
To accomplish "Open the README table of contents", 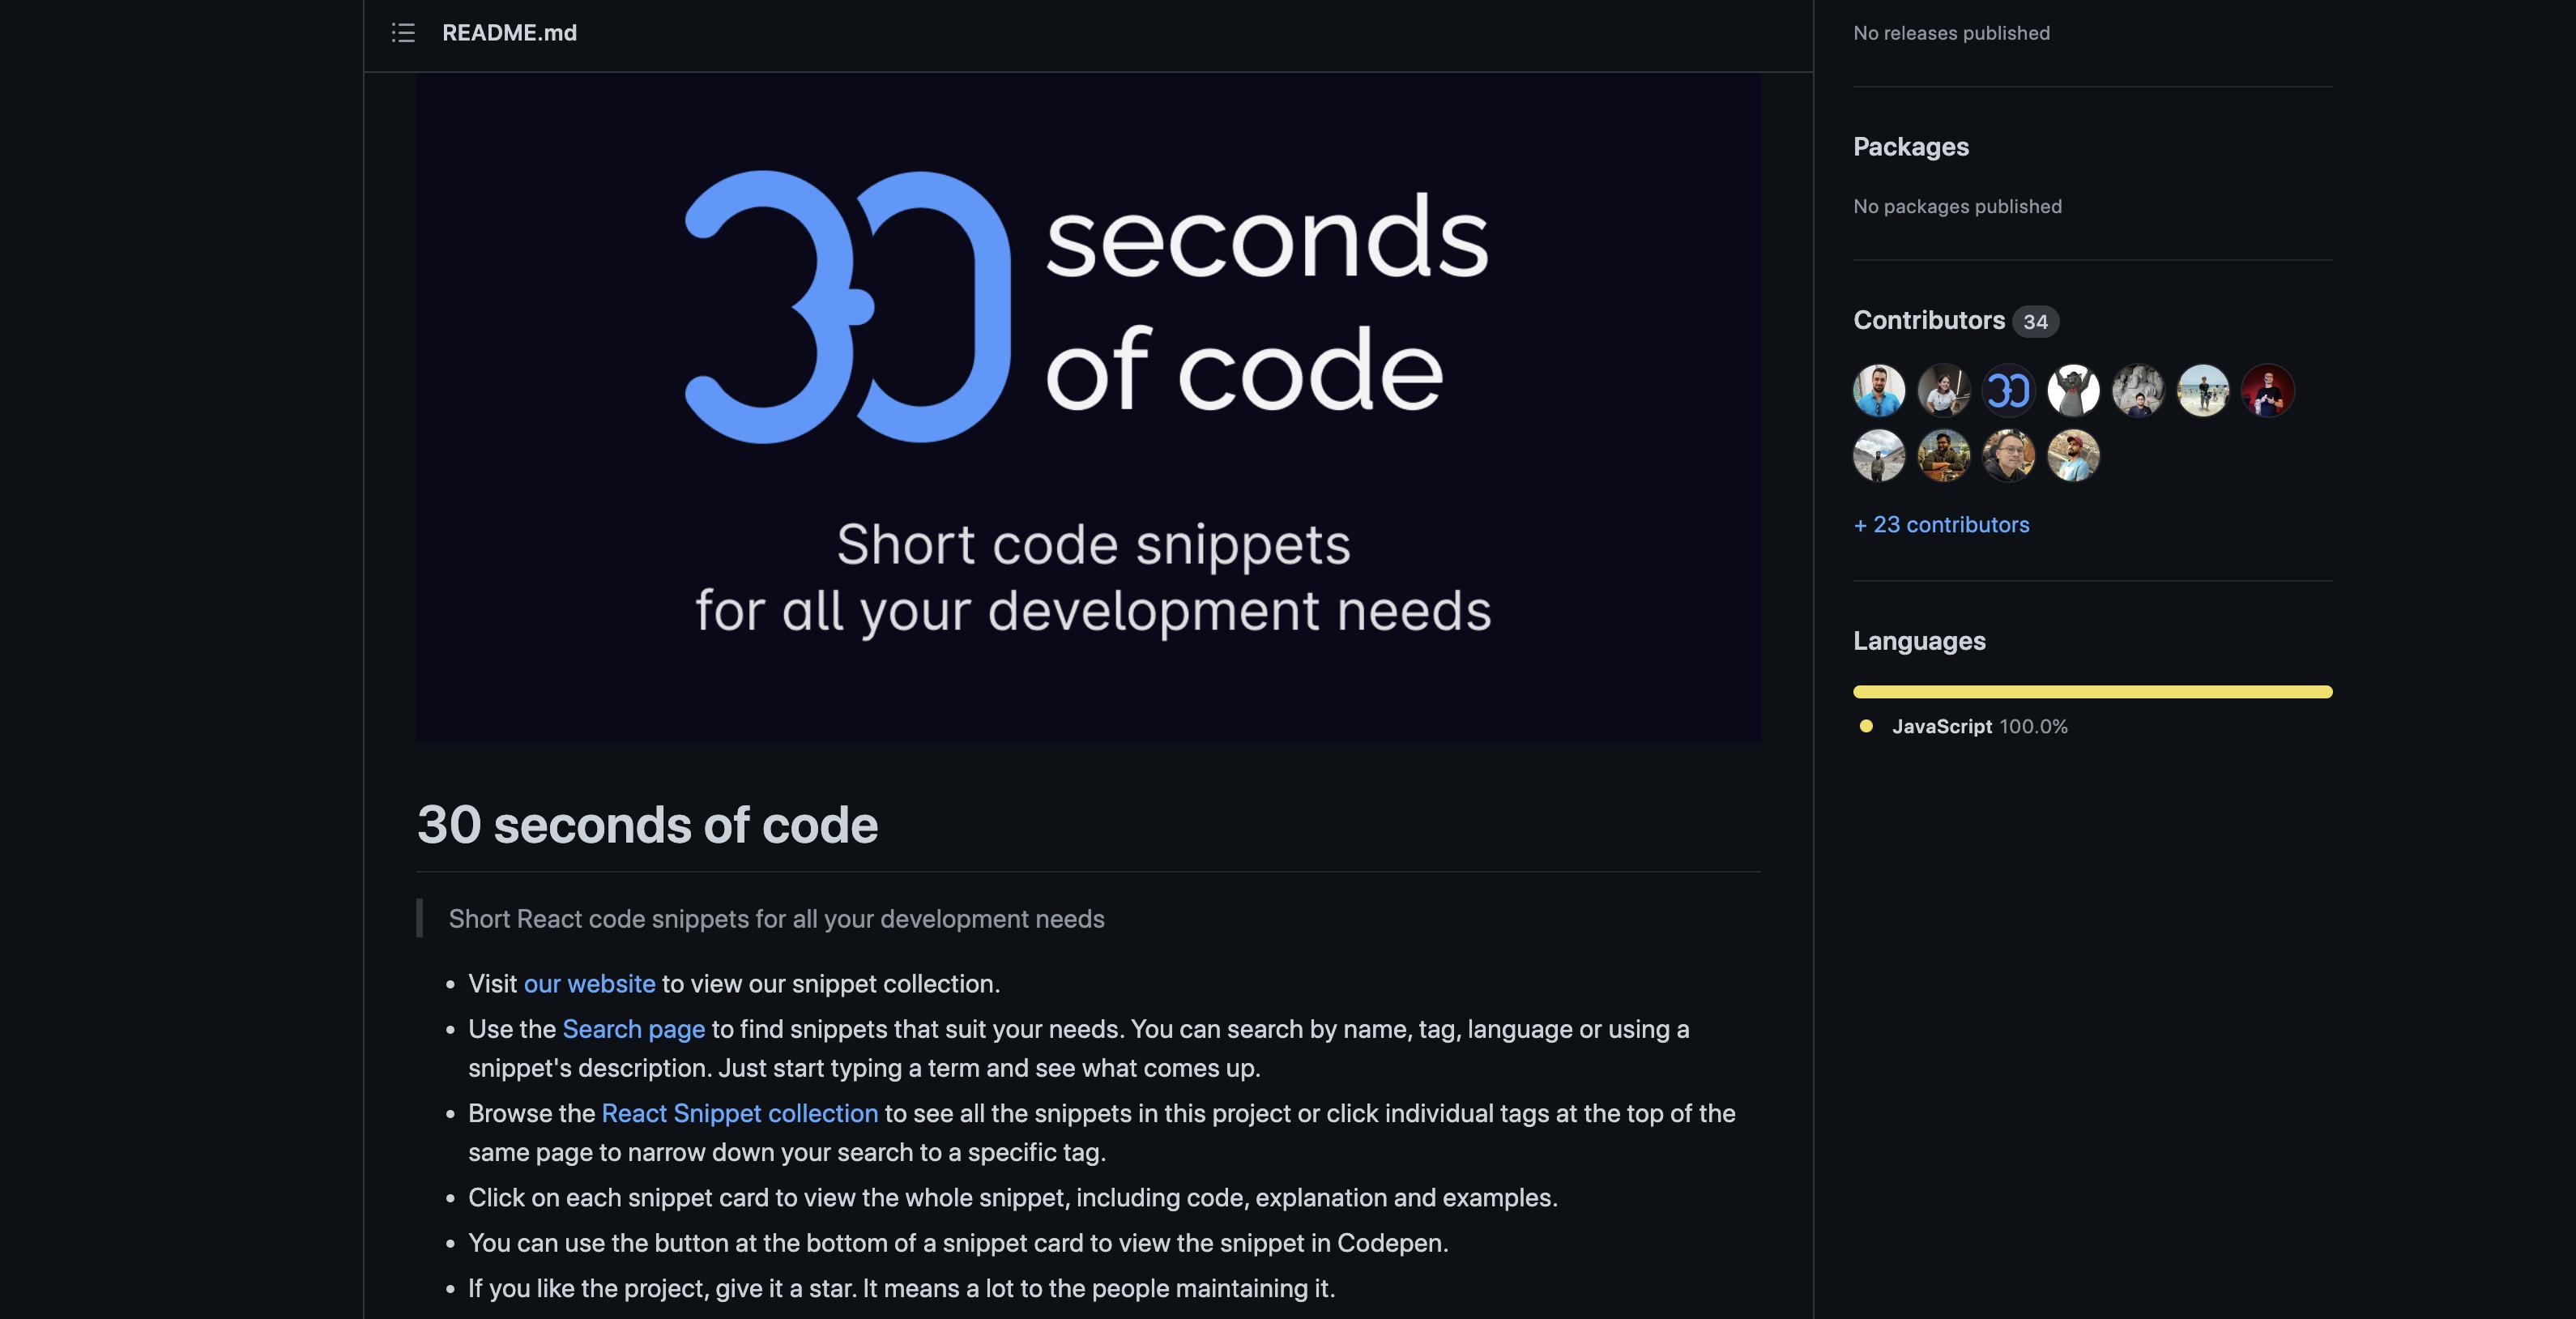I will click(403, 32).
